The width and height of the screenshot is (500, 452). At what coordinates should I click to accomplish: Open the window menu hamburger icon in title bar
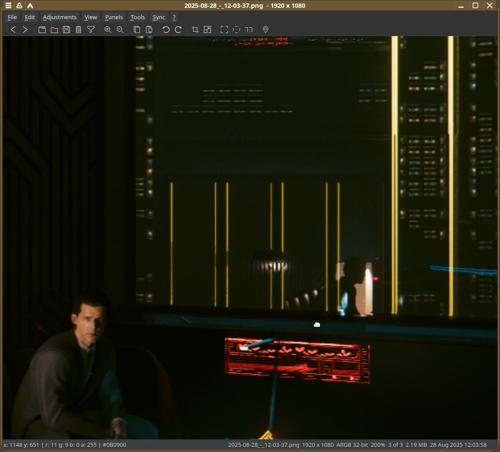(x=8, y=5)
